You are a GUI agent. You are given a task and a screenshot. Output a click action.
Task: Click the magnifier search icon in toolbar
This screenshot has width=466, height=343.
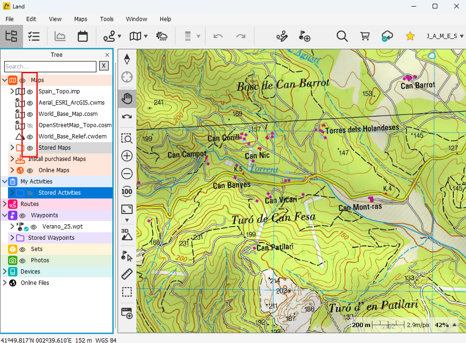tap(342, 36)
